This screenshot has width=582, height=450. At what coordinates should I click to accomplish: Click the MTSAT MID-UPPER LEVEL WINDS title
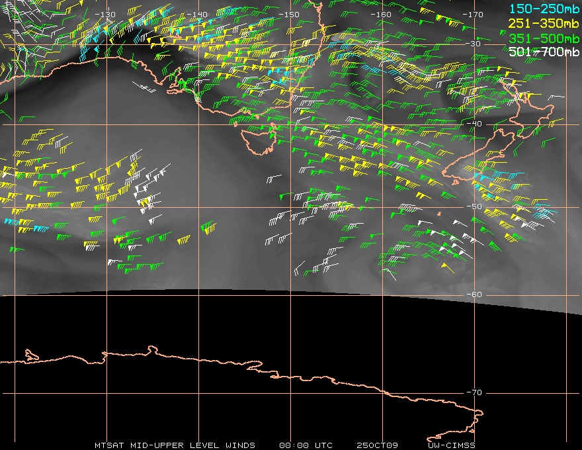(175, 445)
